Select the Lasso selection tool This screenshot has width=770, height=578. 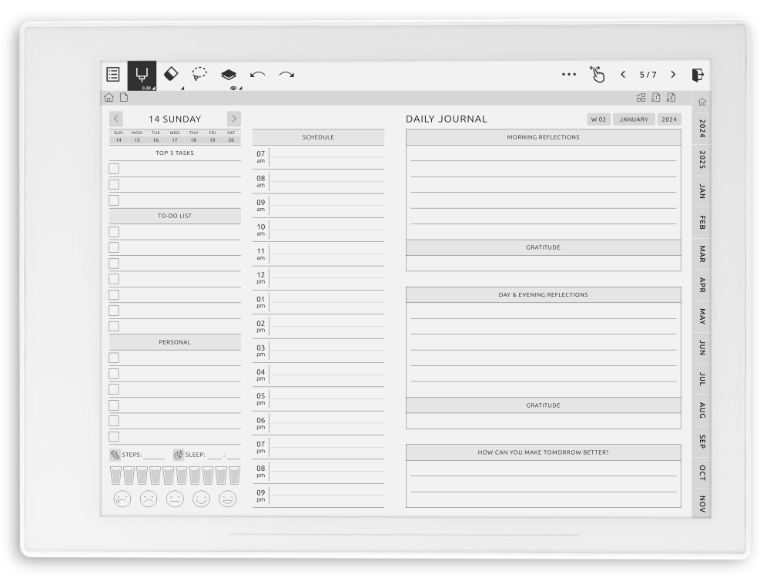[199, 74]
